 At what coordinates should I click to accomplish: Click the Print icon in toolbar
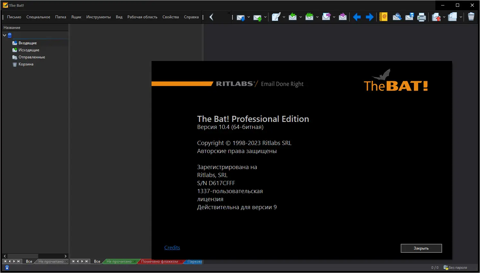pyautogui.click(x=422, y=17)
